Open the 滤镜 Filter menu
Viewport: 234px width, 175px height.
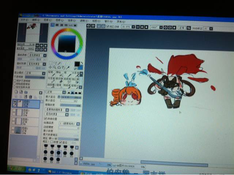pos(84,21)
